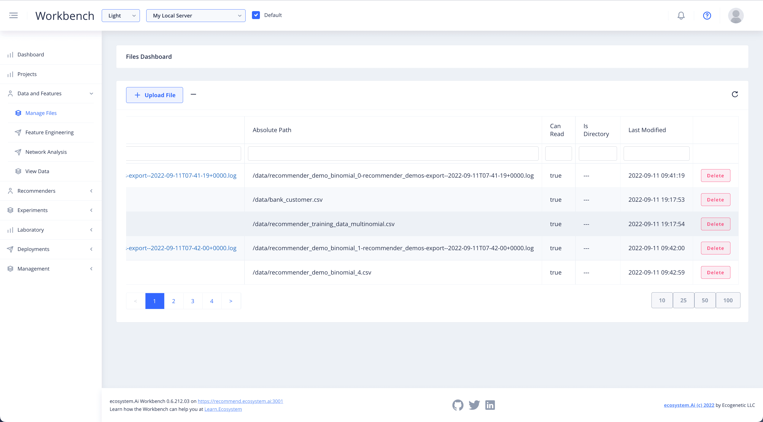Screen dimensions: 763x422
Task: Open the LinkedIn icon in footer
Action: coord(490,405)
